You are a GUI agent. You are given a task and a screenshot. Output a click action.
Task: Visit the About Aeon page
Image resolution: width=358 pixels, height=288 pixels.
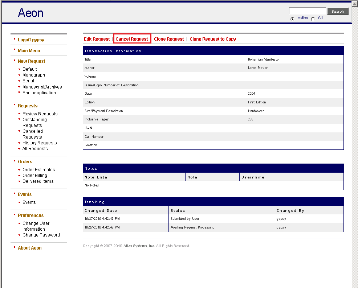(x=30, y=248)
